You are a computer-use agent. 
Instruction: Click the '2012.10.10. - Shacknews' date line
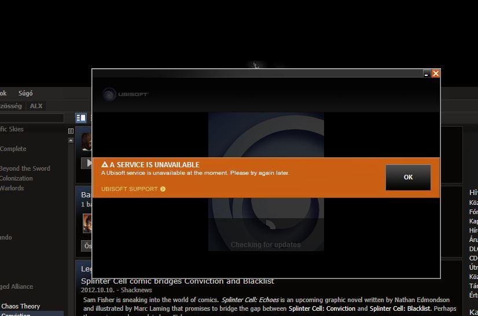(116, 290)
